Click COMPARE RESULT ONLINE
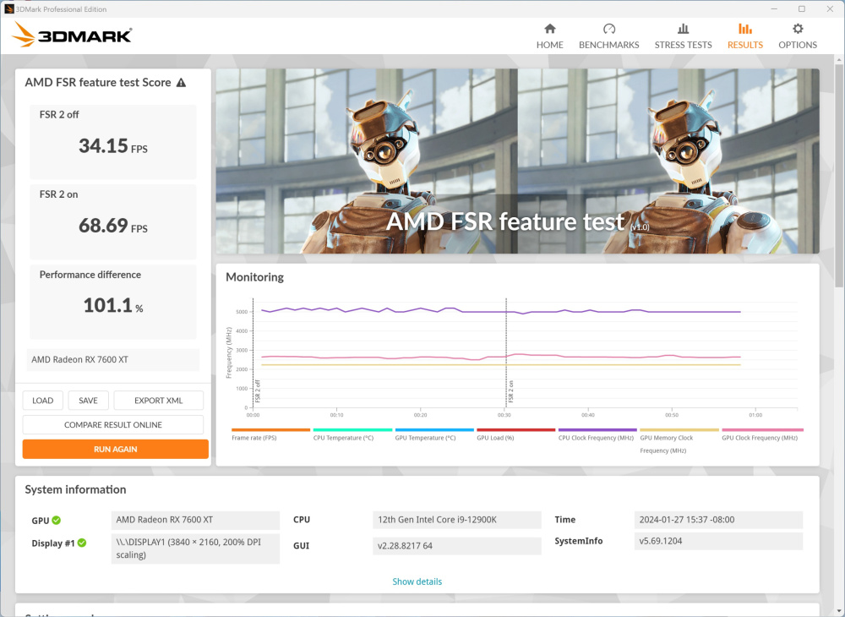The width and height of the screenshot is (845, 617). pyautogui.click(x=112, y=424)
